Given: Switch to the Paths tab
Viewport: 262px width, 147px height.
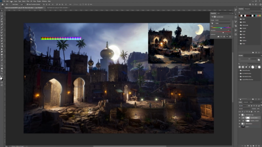Looking at the screenshot, I should pyautogui.click(x=251, y=102).
